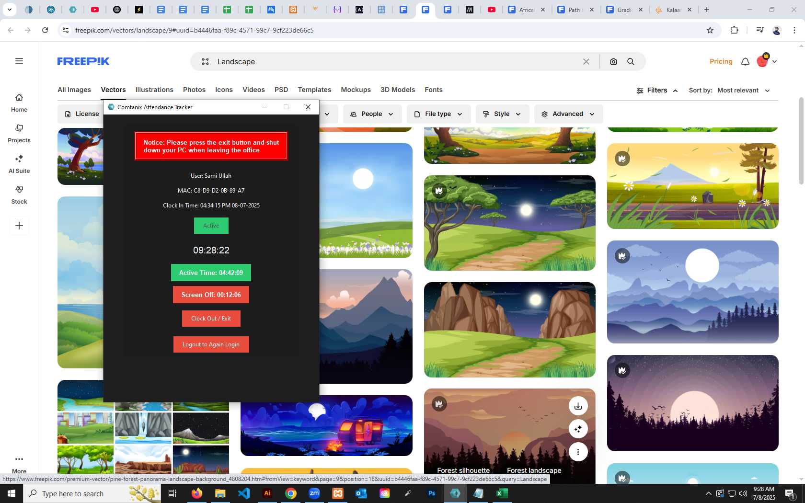This screenshot has width=805, height=503.
Task: Expand the File type filter dropdown
Action: (x=439, y=114)
